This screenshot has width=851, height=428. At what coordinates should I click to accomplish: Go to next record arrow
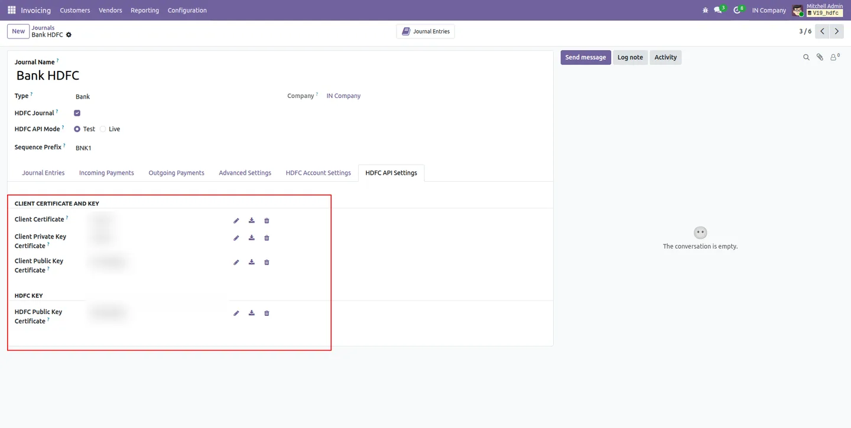(836, 31)
